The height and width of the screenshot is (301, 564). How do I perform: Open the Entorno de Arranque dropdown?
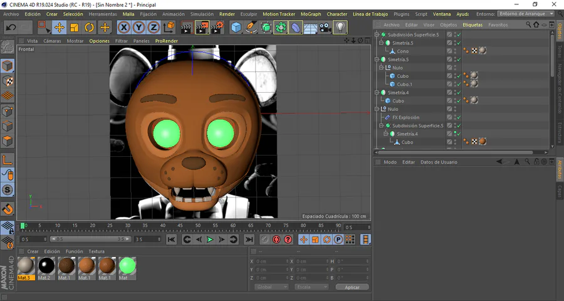click(526, 14)
